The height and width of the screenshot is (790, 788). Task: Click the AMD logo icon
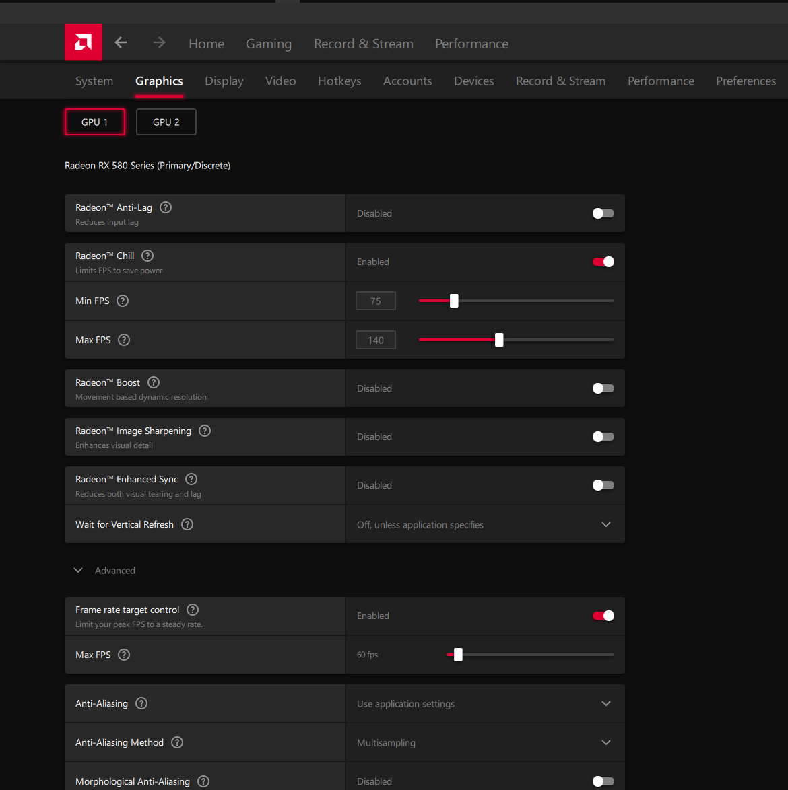tap(84, 42)
